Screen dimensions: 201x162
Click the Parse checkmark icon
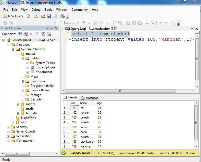tap(90, 23)
